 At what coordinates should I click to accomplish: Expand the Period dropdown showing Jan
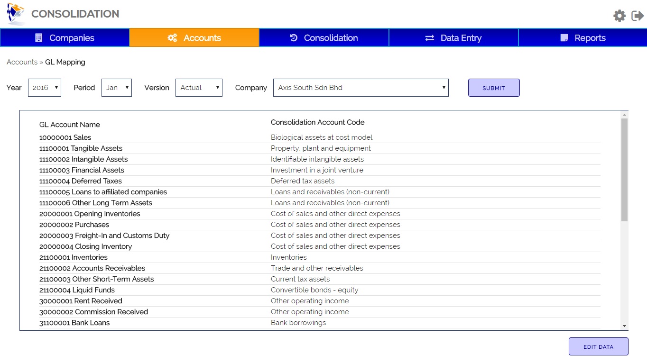117,88
